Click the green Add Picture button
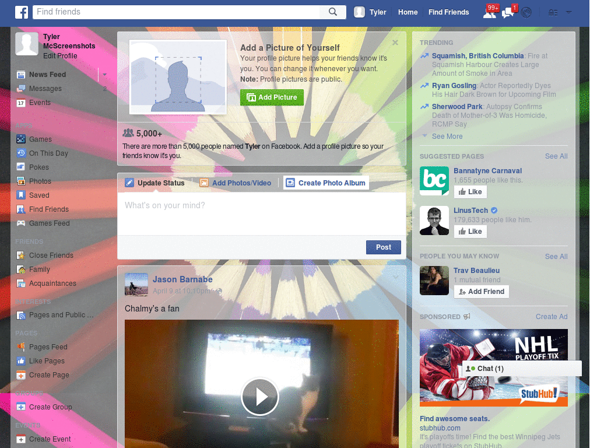 272,97
